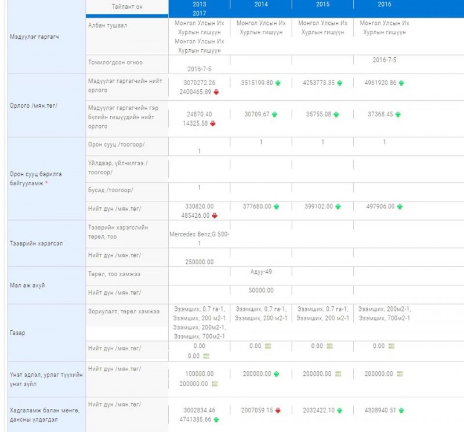Viewport: 464px width, 432px height.
Task: Click green up arrow beside 30709.67
Action: [274, 114]
